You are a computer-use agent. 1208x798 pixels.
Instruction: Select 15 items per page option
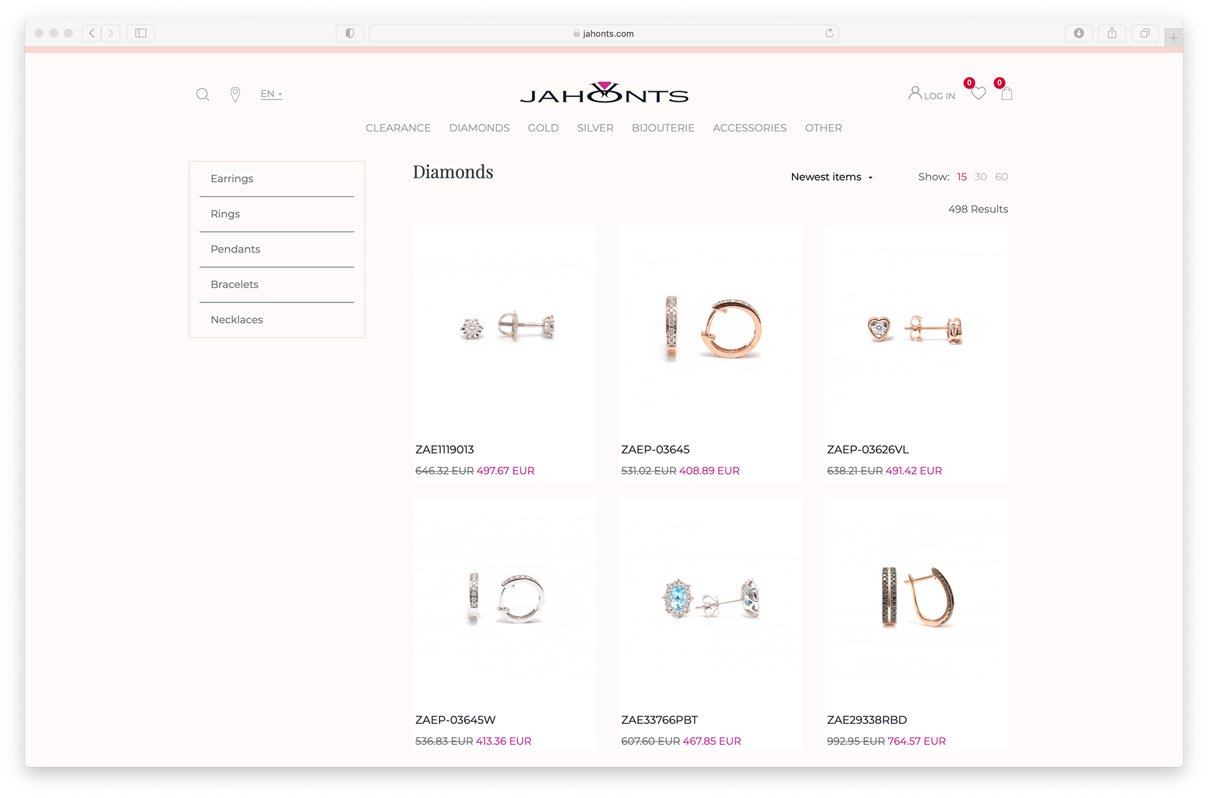(x=961, y=177)
